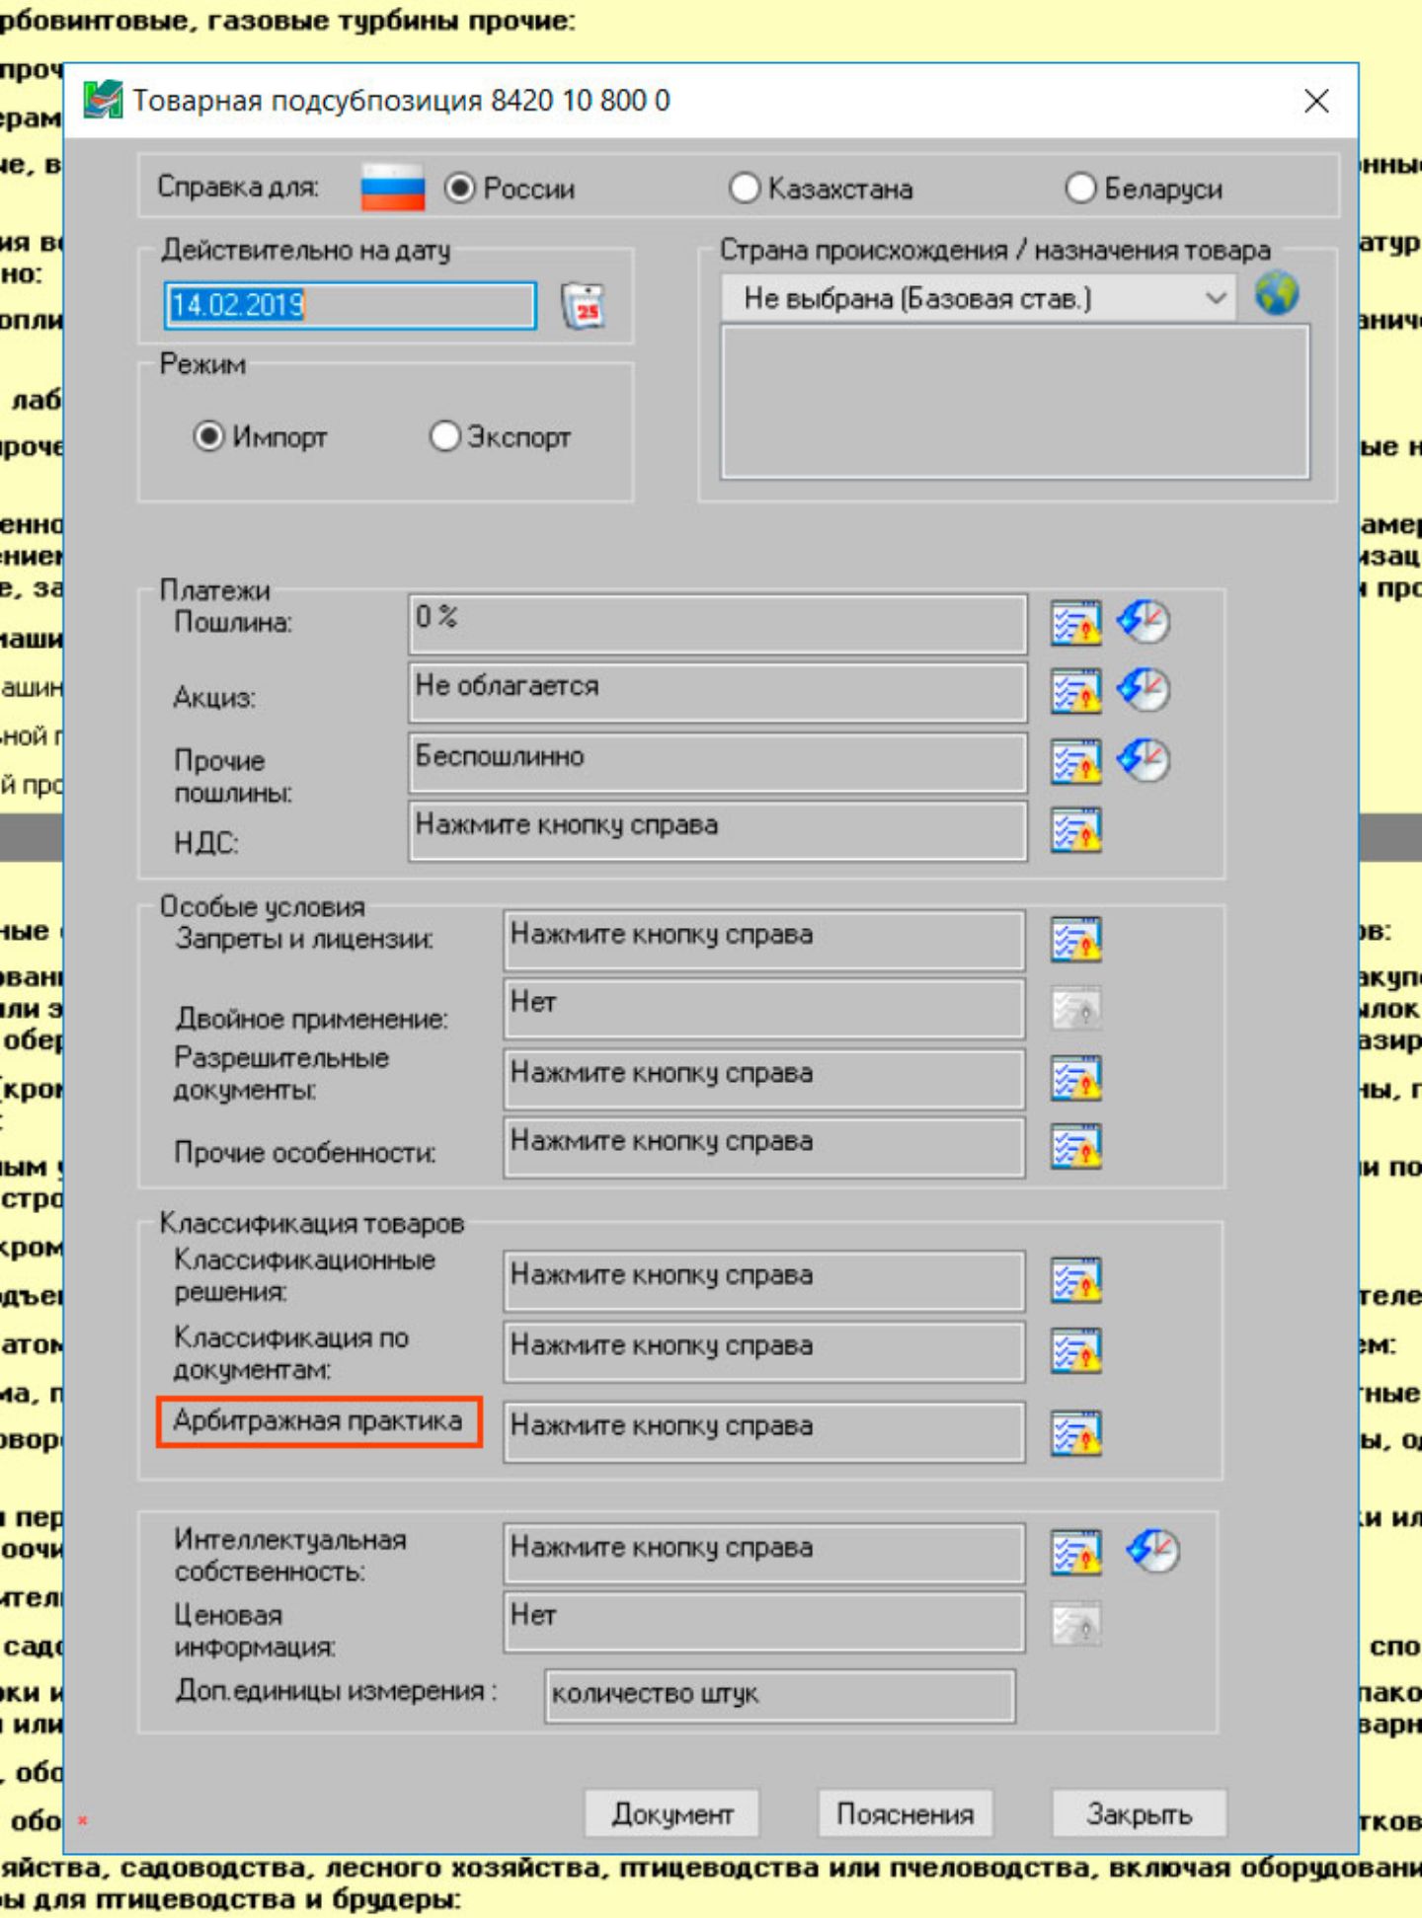
Task: Open details icon for НДС row
Action: click(1075, 829)
